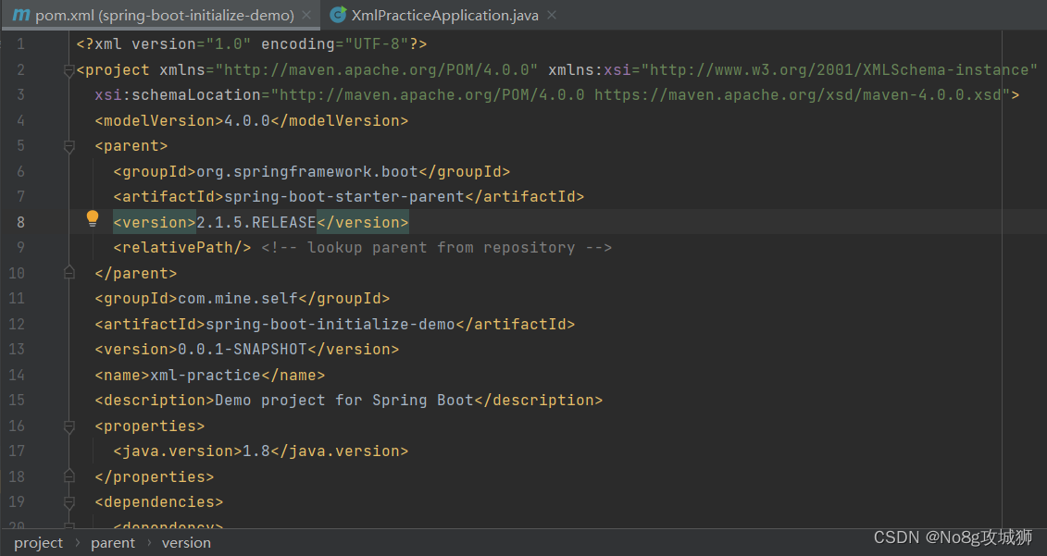Viewport: 1047px width, 556px height.
Task: Close the pom.xml editor tab
Action: [x=306, y=16]
